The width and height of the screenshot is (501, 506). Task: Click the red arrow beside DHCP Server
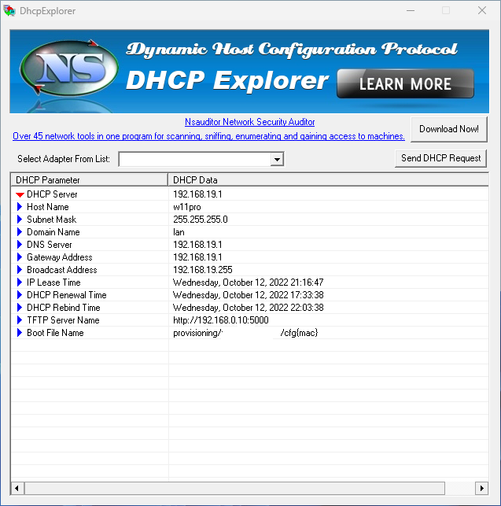coord(20,194)
